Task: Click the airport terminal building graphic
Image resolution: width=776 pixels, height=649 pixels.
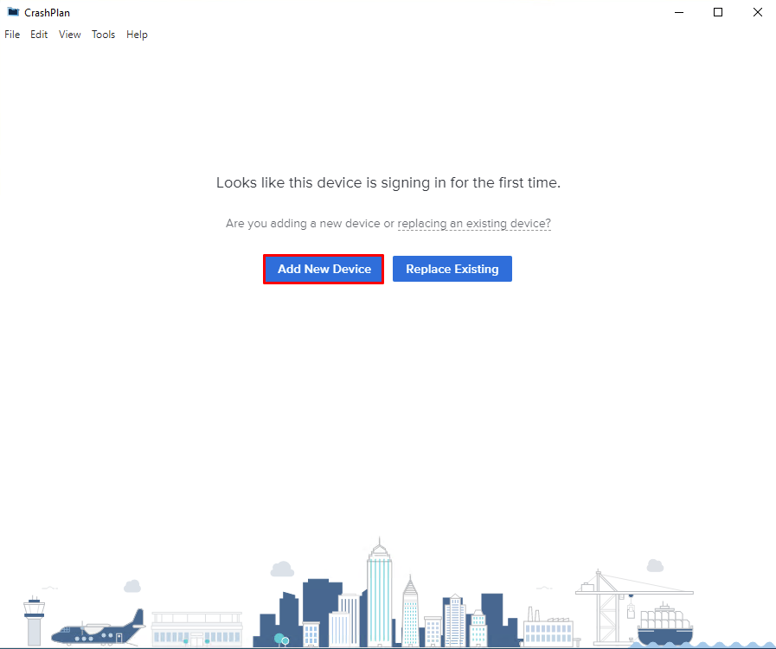Action: pyautogui.click(x=196, y=628)
